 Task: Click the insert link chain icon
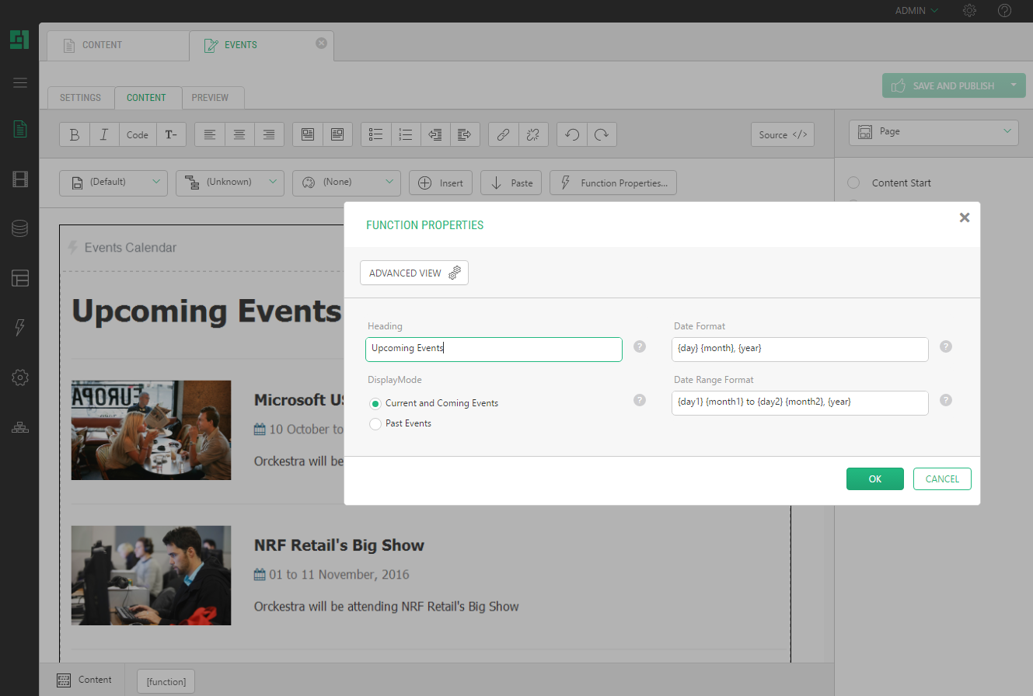click(503, 134)
